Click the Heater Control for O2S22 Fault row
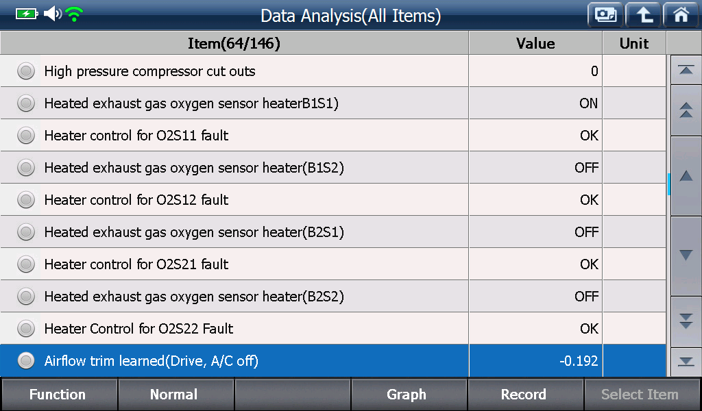 click(x=333, y=328)
